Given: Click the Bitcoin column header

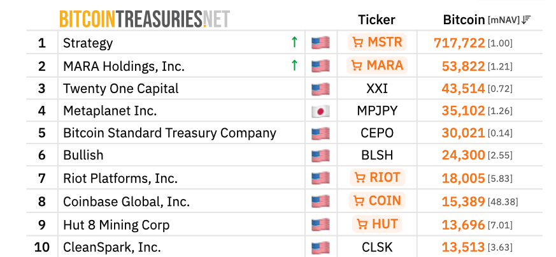Looking at the screenshot, I should click(464, 20).
